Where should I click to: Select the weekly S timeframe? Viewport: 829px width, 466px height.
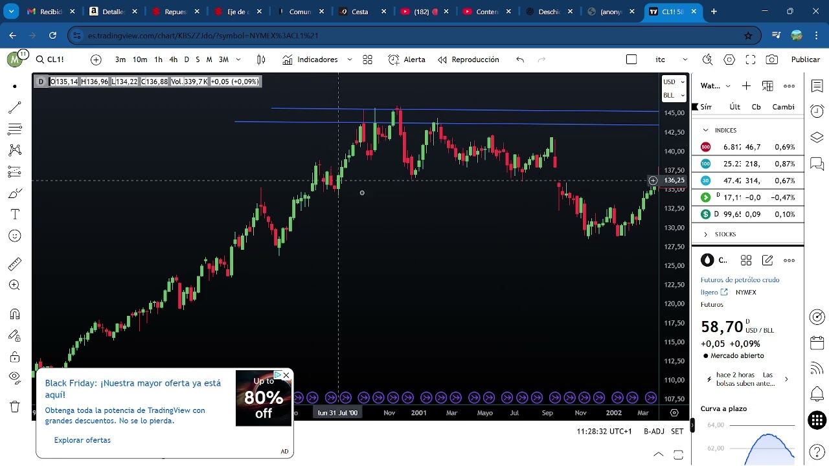[198, 60]
